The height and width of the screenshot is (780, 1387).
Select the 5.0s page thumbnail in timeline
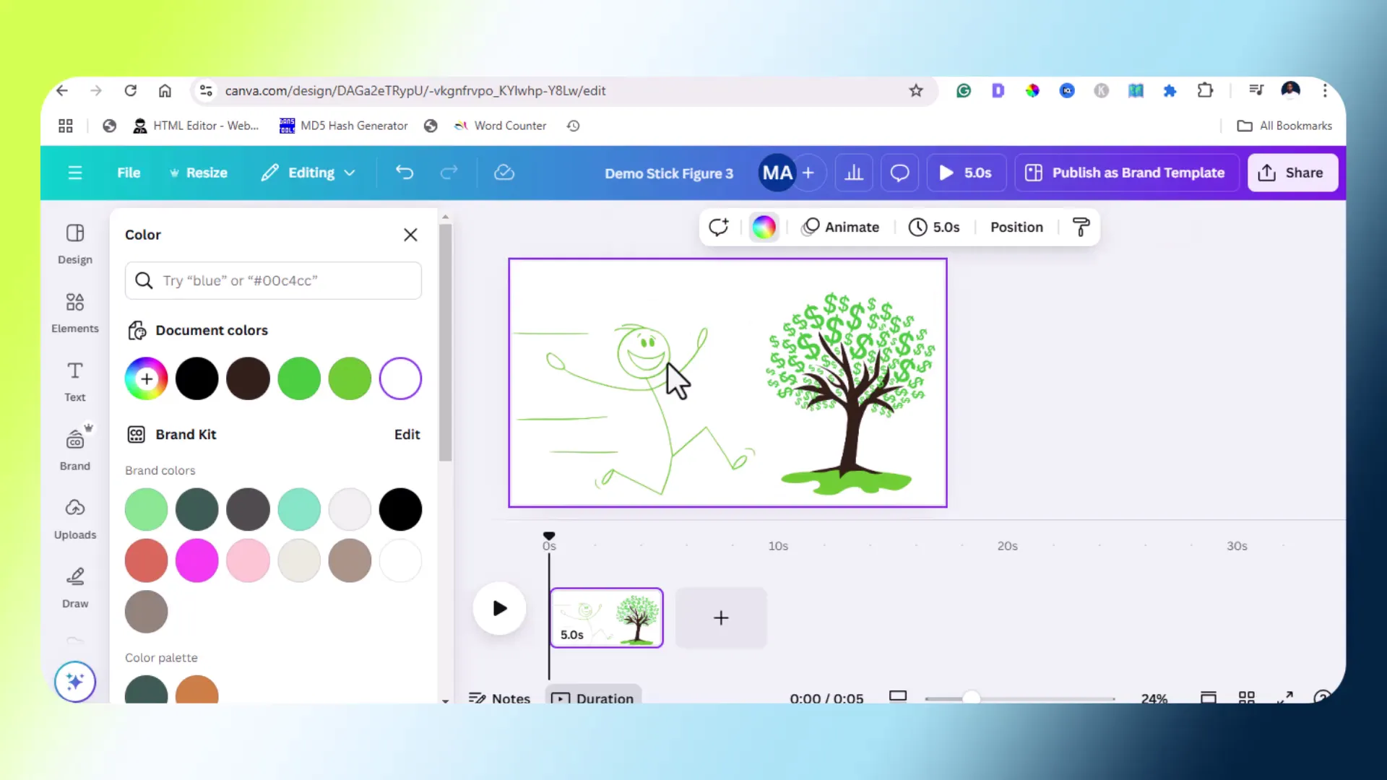tap(607, 617)
